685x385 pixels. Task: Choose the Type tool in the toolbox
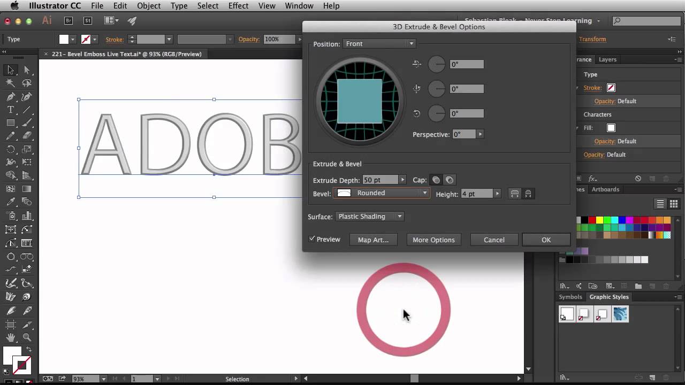click(x=10, y=110)
